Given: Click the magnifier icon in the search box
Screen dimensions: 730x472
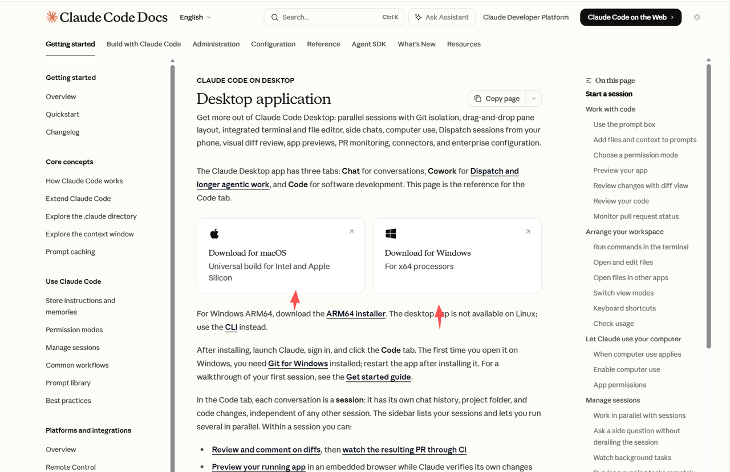Looking at the screenshot, I should click(275, 17).
